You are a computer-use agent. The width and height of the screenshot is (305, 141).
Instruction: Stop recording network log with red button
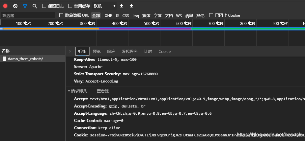tap(5, 6)
